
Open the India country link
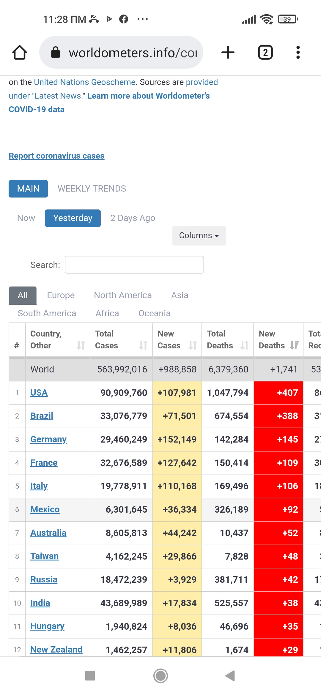coord(40,603)
